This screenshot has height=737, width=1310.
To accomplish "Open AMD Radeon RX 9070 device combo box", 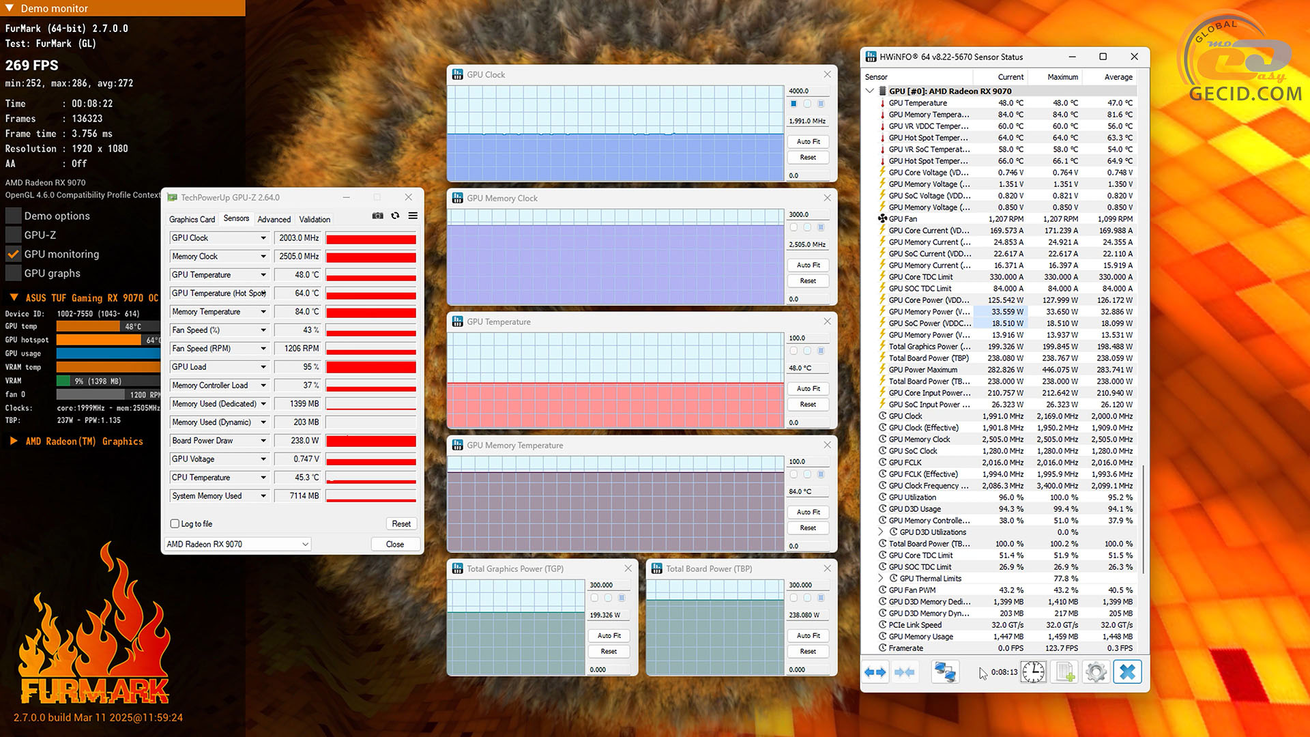I will pos(237,545).
